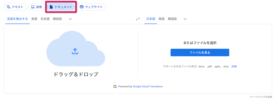Set source language to 韓国語
Screen dimensions: 276x102
[x=57, y=19]
